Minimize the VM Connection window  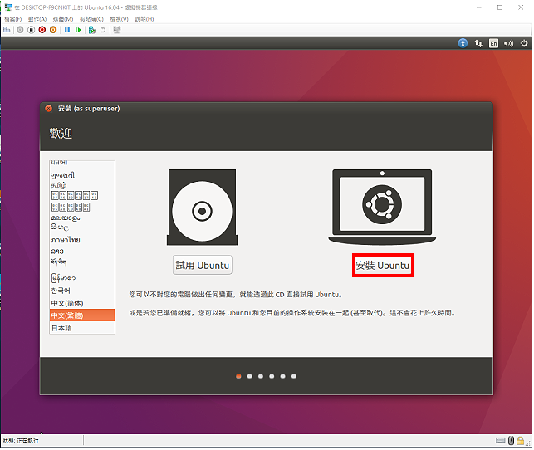479,7
